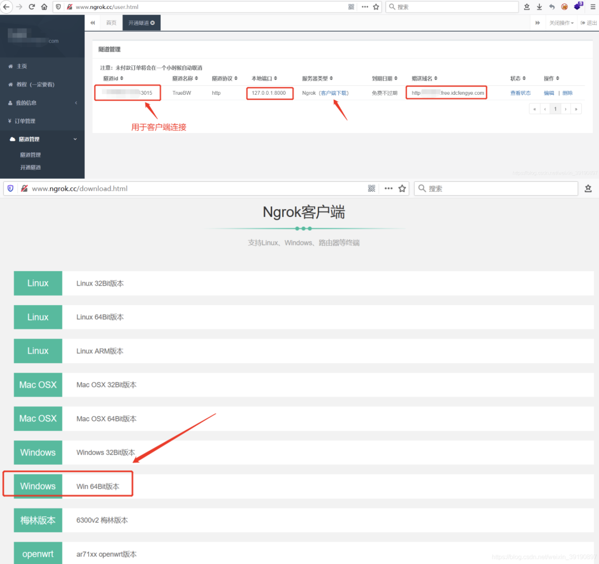This screenshot has width=599, height=564.
Task: Click the top search box
Action: (452, 7)
